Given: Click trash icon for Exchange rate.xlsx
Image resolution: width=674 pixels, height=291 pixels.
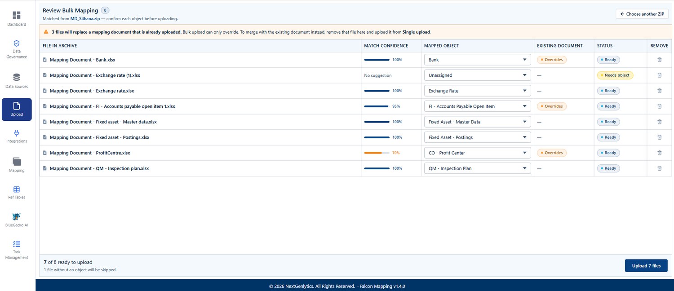Looking at the screenshot, I should tap(659, 91).
